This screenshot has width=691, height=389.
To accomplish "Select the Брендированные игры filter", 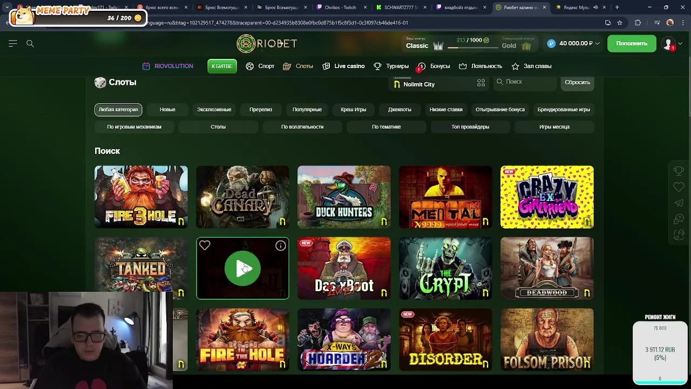I will tap(564, 110).
